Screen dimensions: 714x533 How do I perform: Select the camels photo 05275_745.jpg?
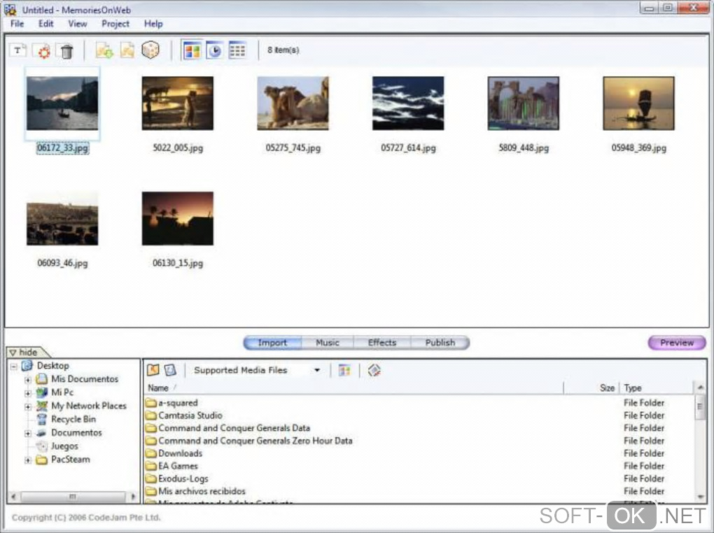(293, 104)
